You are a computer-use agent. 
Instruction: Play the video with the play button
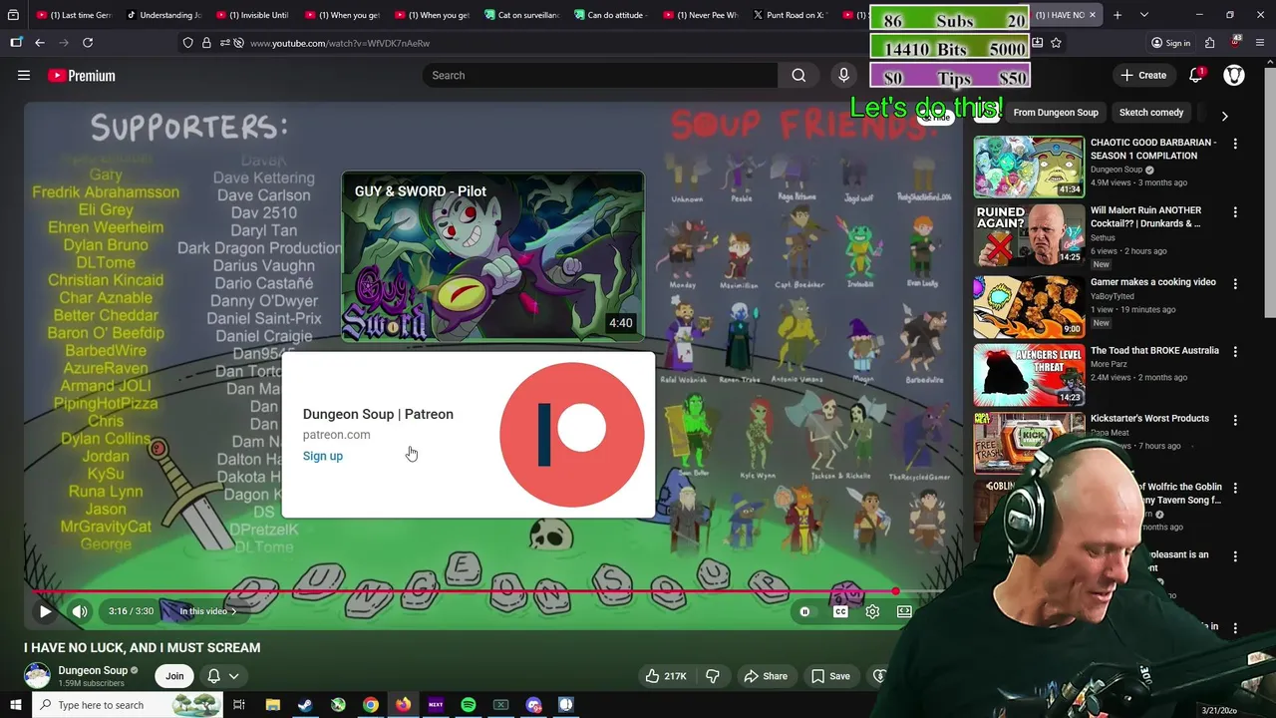click(45, 611)
